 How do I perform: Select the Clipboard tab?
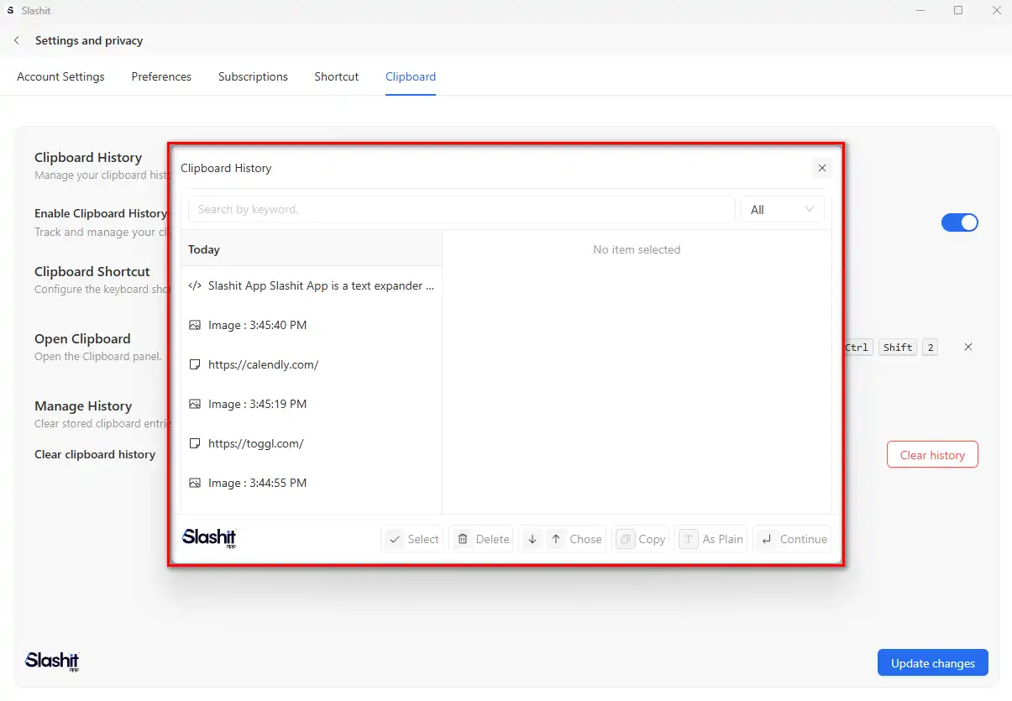point(411,76)
